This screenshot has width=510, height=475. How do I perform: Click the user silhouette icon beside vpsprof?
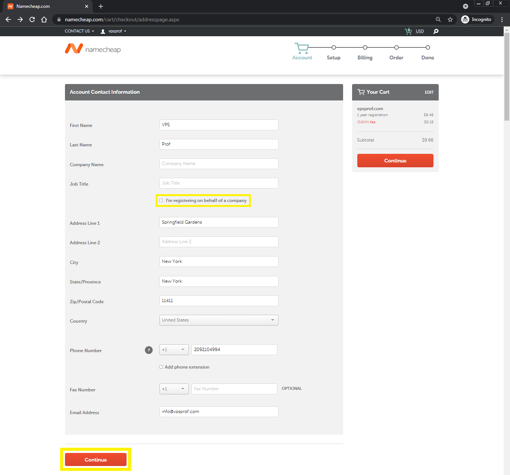103,31
